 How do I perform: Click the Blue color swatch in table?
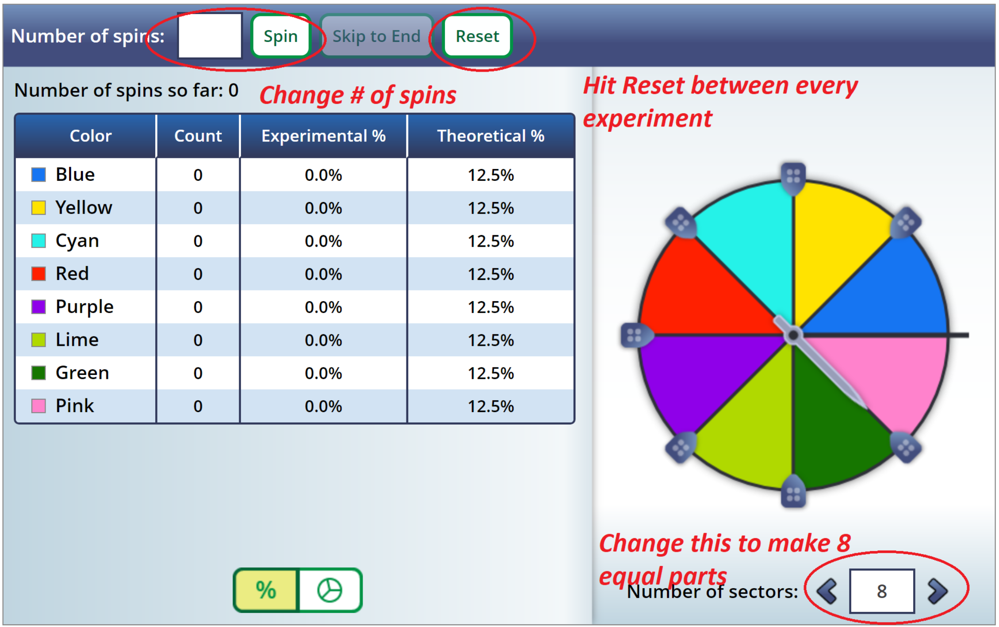pos(38,175)
